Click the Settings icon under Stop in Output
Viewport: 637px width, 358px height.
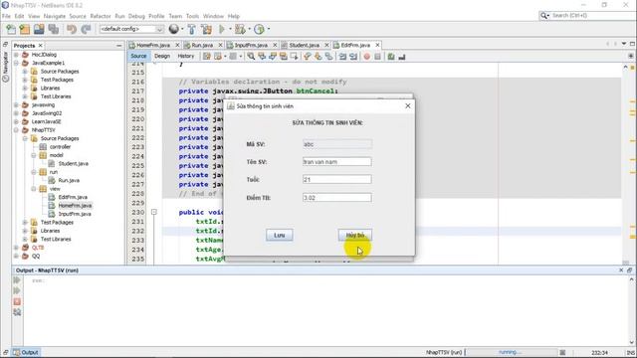pos(17,312)
